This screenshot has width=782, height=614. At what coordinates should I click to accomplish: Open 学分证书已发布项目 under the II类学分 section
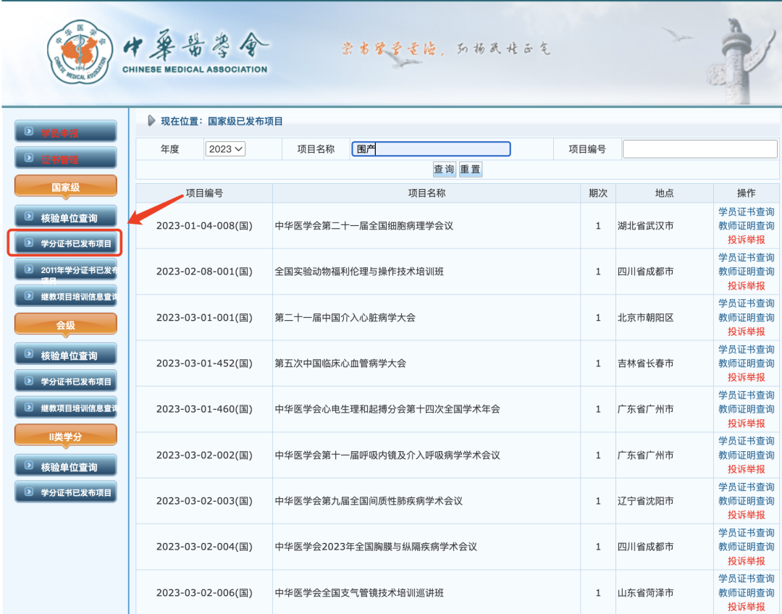click(66, 493)
